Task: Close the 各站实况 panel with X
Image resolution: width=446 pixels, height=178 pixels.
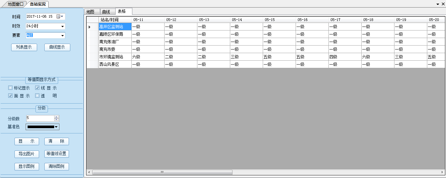Action: [x=443, y=4]
